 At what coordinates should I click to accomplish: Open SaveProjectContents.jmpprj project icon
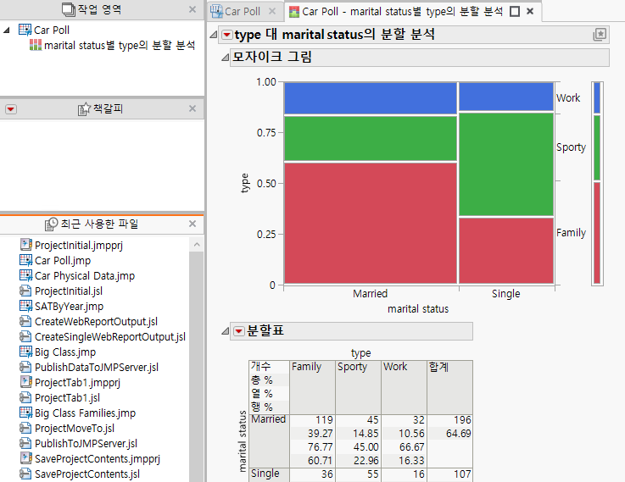[x=26, y=458]
